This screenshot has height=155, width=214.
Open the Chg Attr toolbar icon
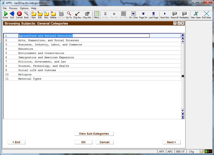[87, 15]
